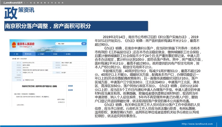Click the magnifier icon in the search box
Screen dimensions: 222x127
[x=57, y=44]
